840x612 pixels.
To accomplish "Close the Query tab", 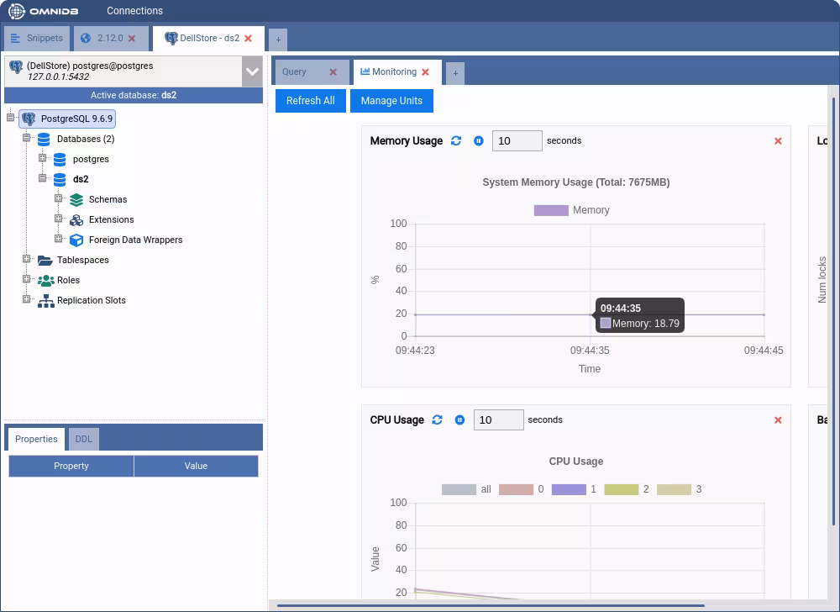I will tap(333, 71).
